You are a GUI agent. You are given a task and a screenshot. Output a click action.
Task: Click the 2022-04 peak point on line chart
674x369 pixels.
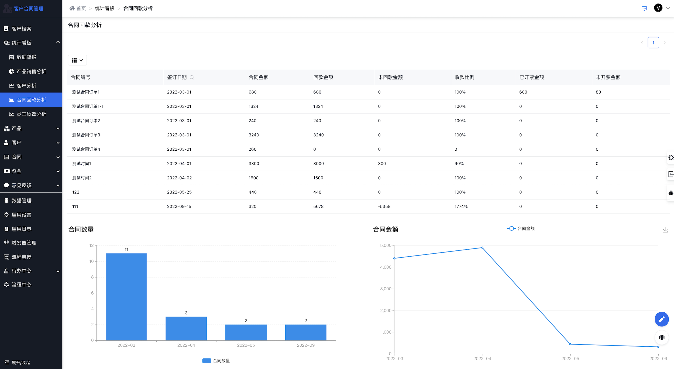click(482, 247)
